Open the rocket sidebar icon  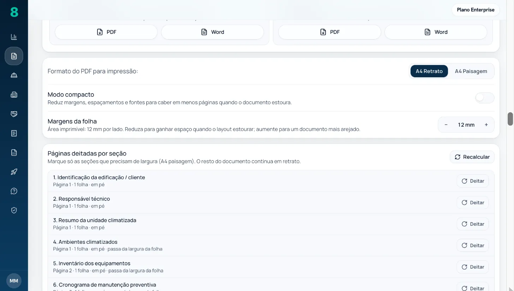click(x=14, y=172)
